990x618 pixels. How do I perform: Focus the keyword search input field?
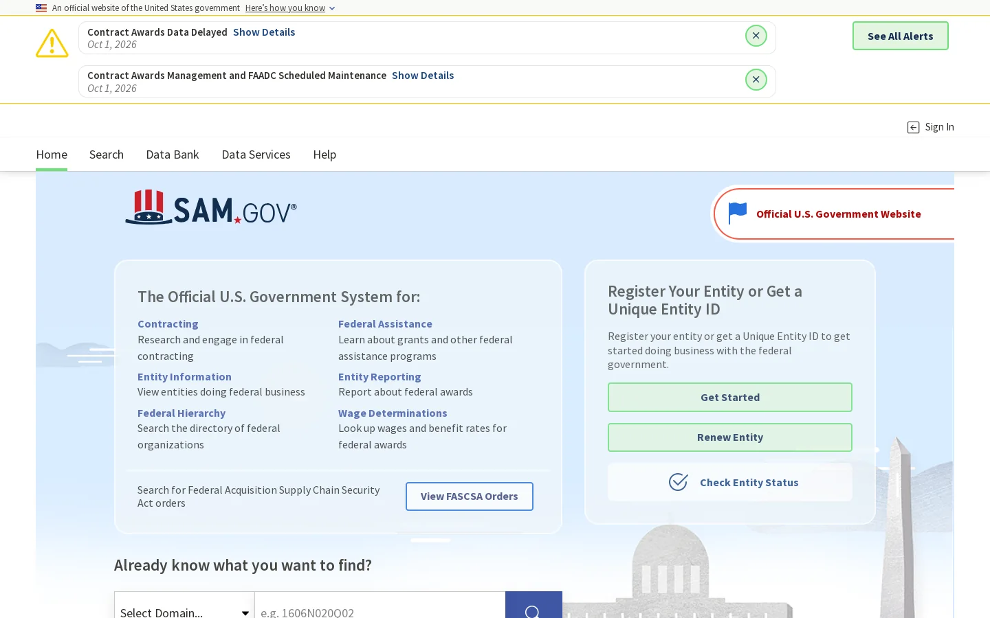coord(380,605)
